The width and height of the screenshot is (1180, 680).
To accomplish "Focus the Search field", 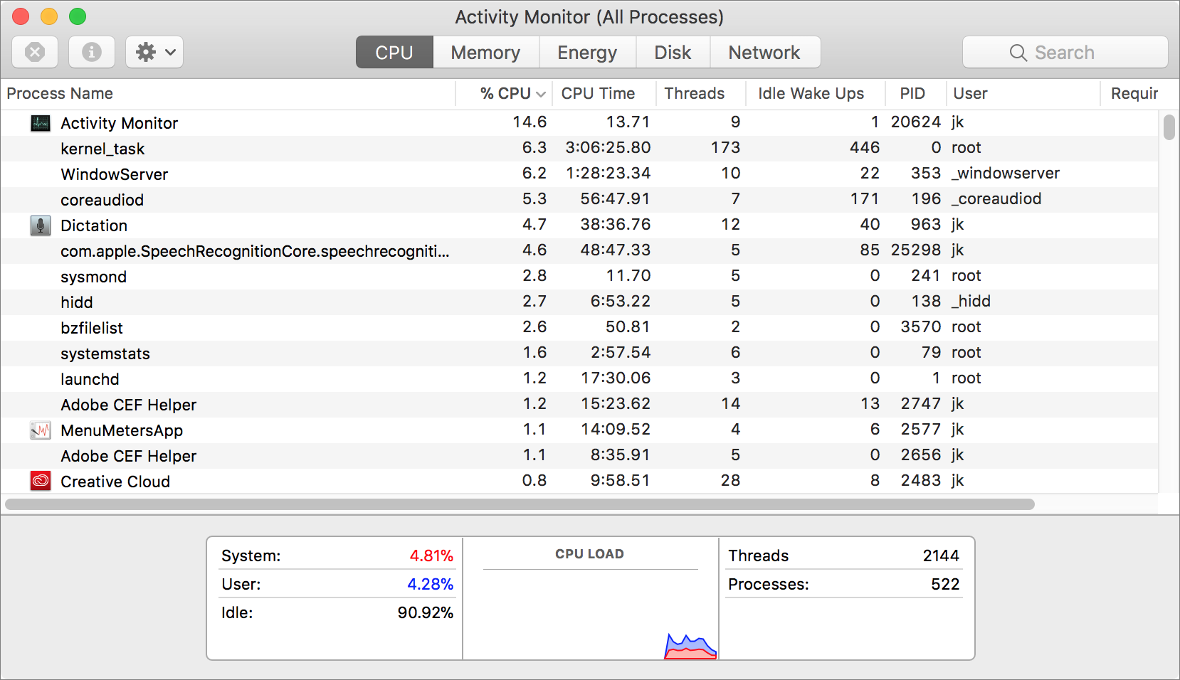I will tap(1065, 52).
